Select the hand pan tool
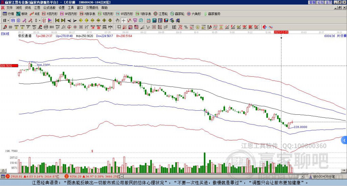Image resolution: width=347 pixels, height=186 pixels. click(x=118, y=21)
